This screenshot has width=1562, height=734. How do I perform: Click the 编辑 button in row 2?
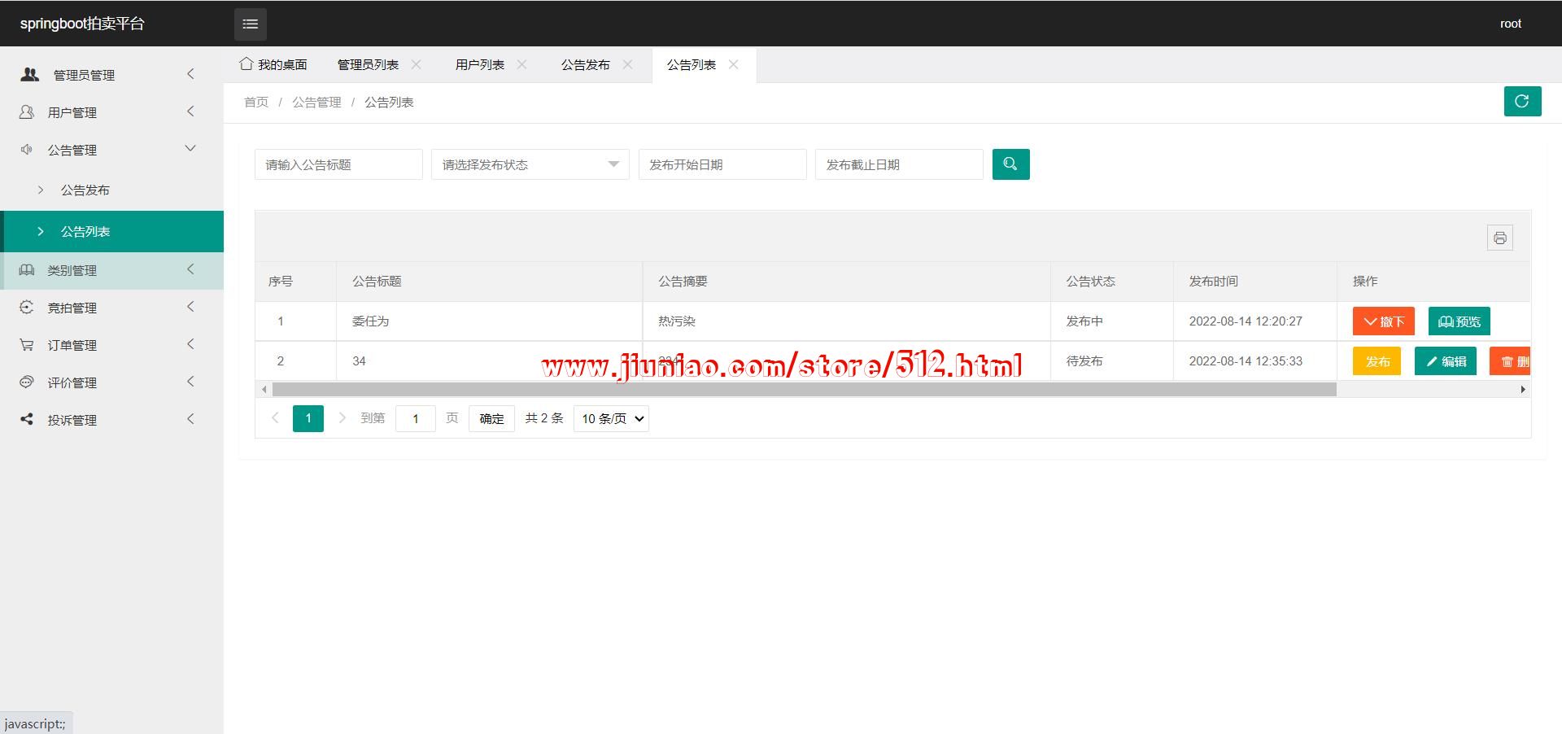pyautogui.click(x=1445, y=361)
